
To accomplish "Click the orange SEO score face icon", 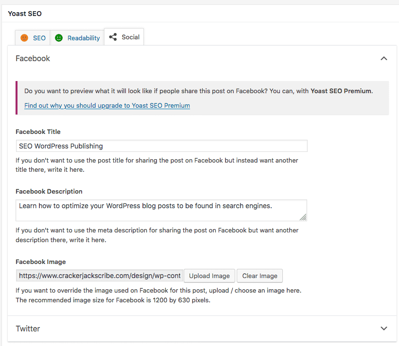I will tap(24, 38).
